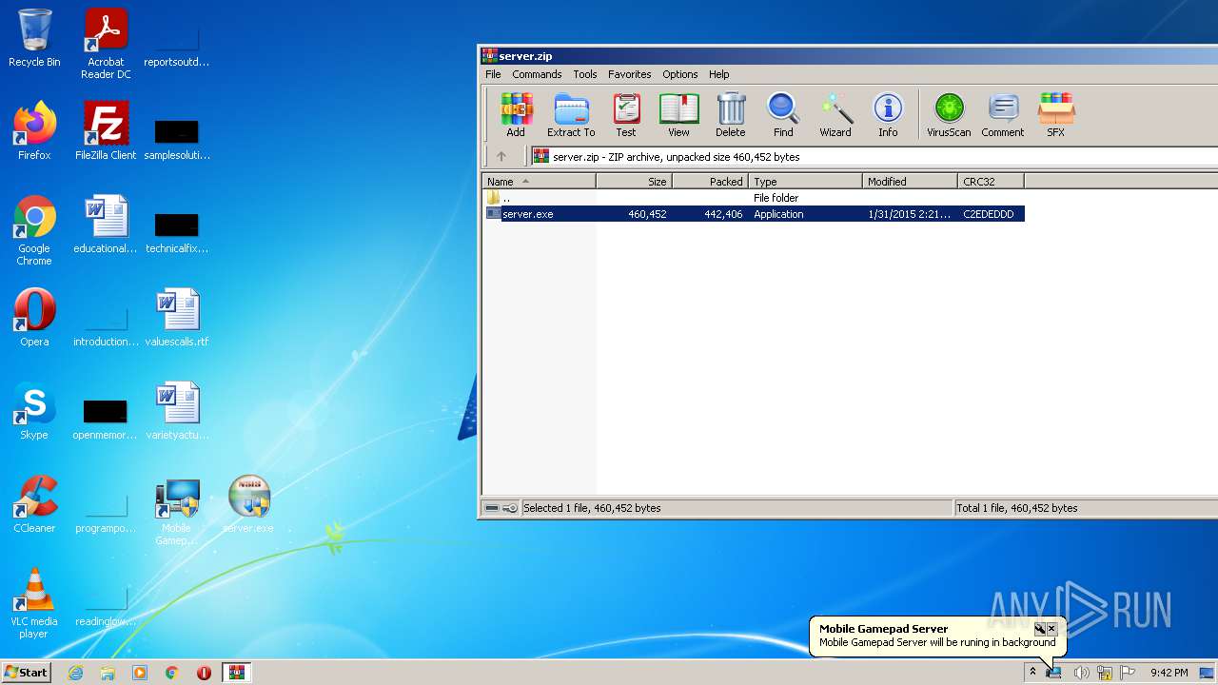Select valuescalls.rtf document on desktop
Screen dimensions: 1218x685
(177, 318)
